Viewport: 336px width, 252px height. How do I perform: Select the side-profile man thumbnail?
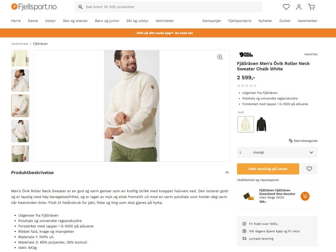[20, 80]
